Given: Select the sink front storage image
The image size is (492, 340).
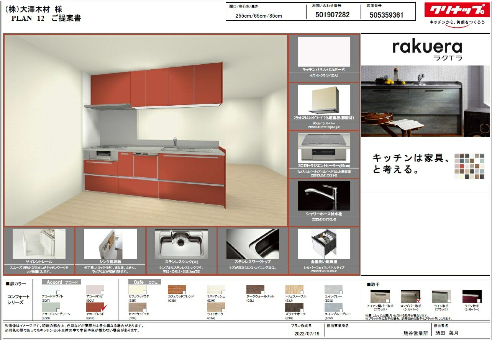Looking at the screenshot, I should click(x=110, y=244).
